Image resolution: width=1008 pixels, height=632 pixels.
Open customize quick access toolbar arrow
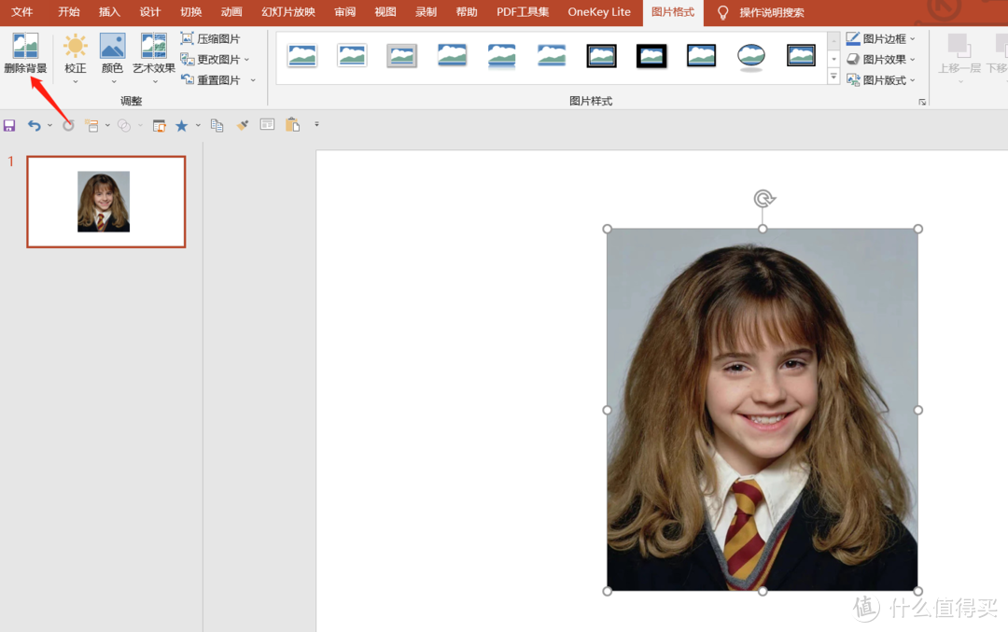[316, 124]
